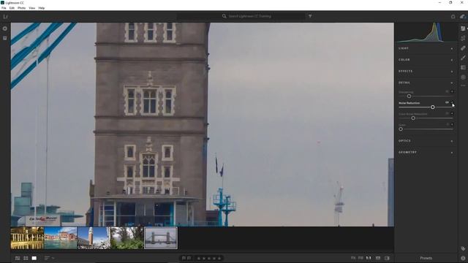Select the golden colonnade thumbnail
The width and height of the screenshot is (468, 263).
click(x=27, y=238)
